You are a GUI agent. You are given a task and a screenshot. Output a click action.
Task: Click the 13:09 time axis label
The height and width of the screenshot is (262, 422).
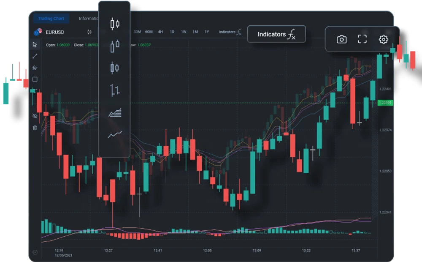tap(257, 251)
